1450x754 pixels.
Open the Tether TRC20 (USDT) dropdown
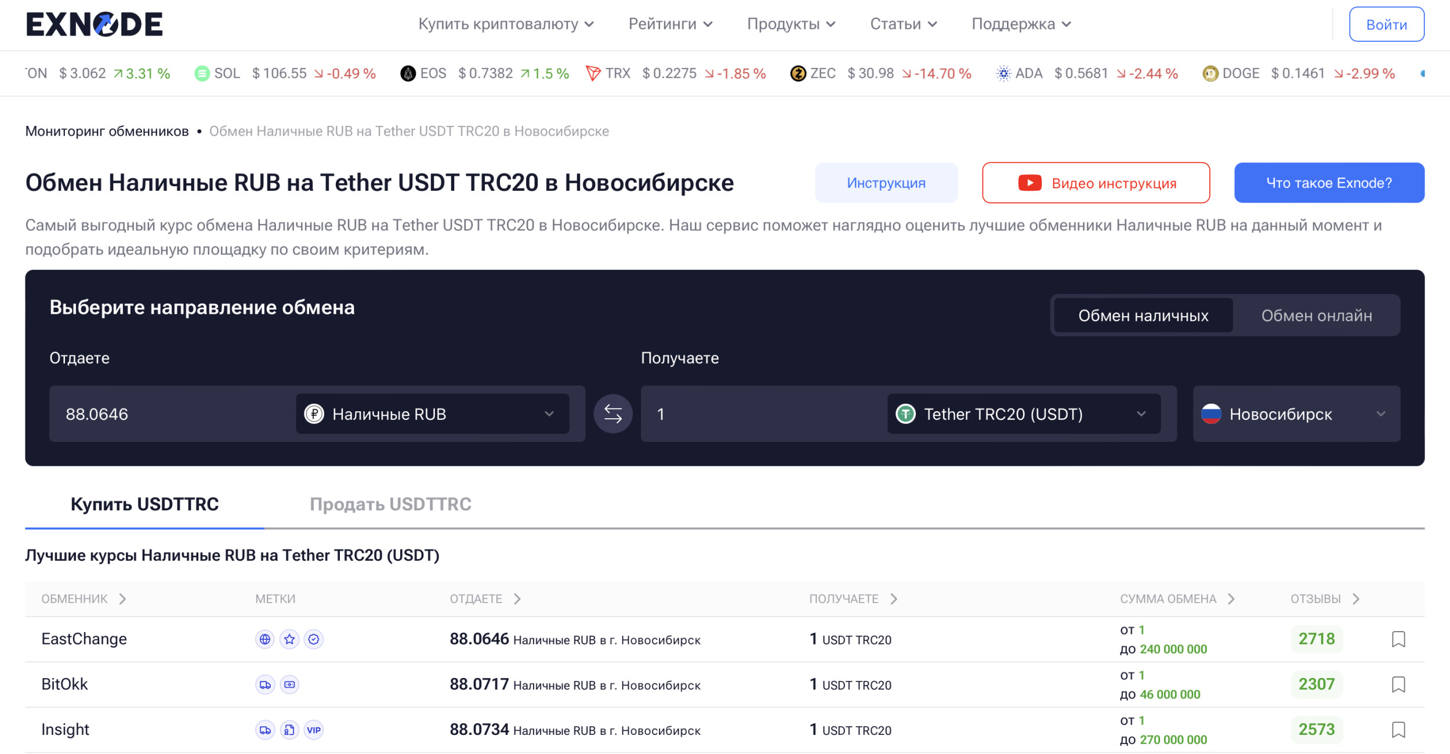click(1023, 414)
